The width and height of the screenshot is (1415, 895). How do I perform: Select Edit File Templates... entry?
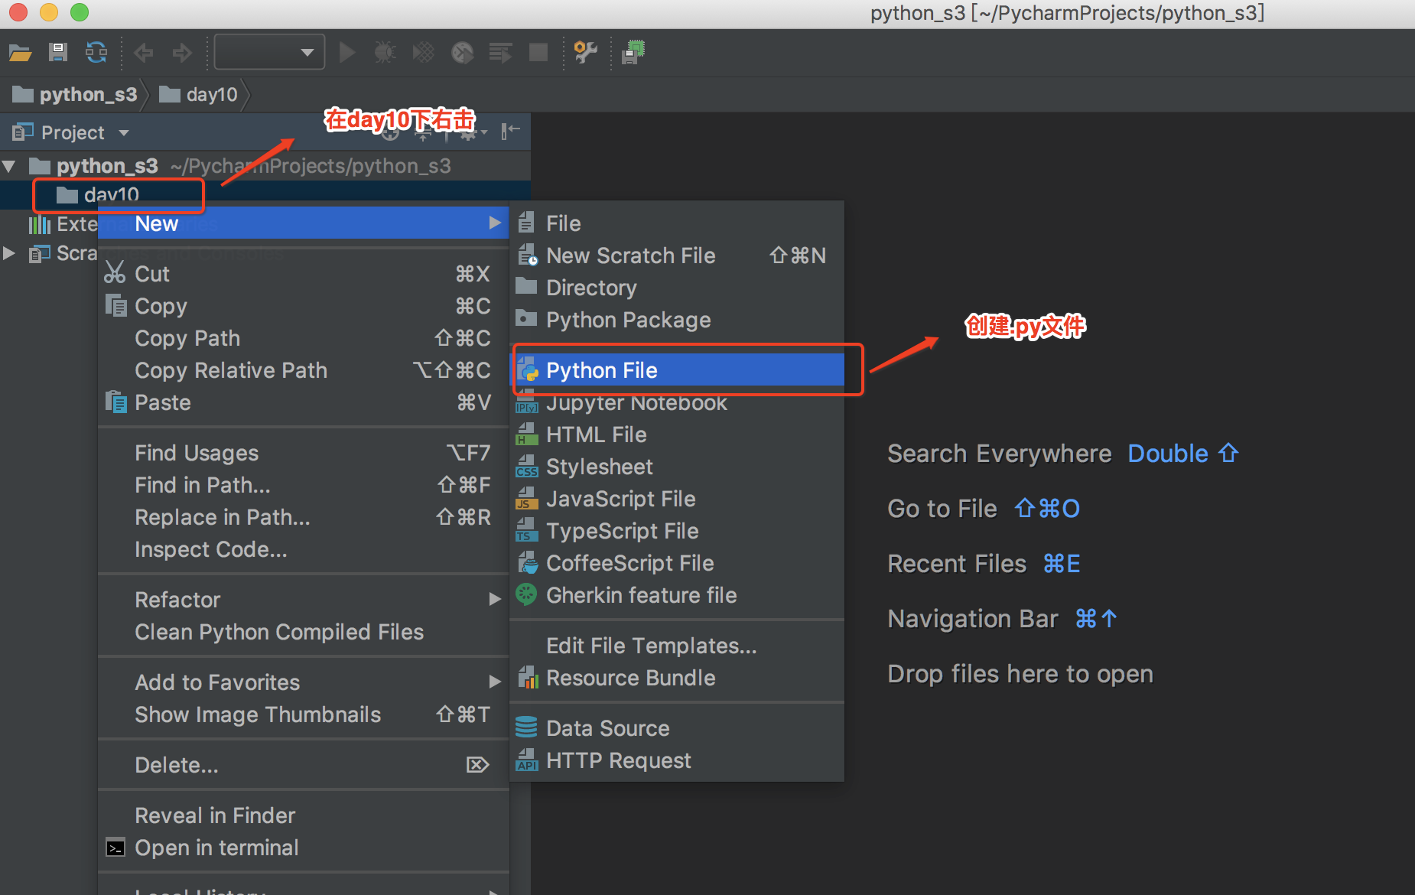tap(677, 646)
